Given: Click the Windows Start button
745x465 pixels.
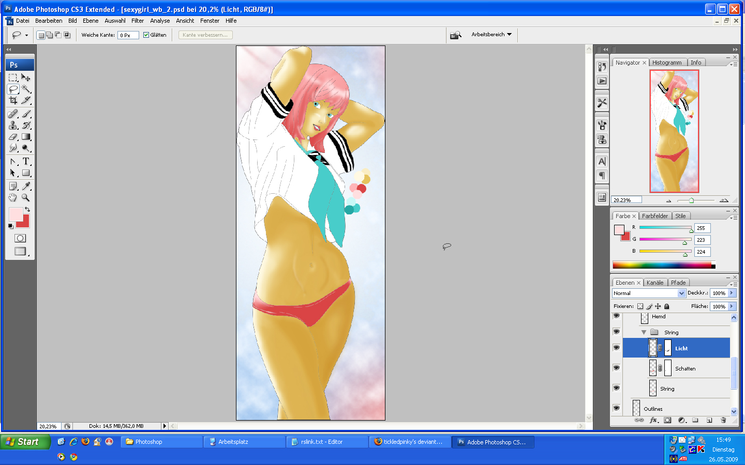Looking at the screenshot, I should [25, 442].
